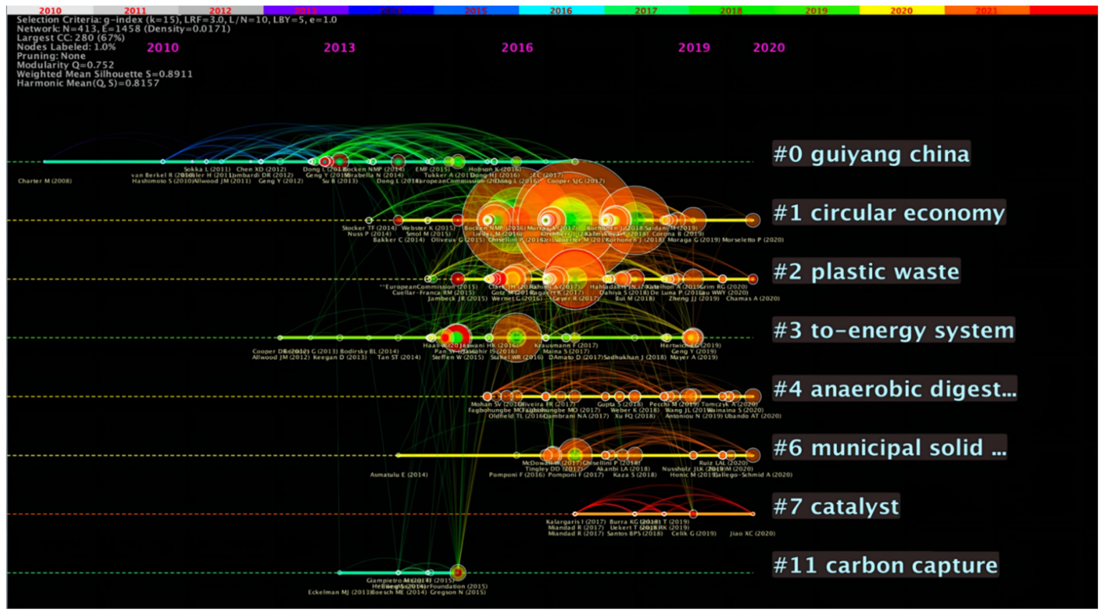
Task: Select the Asmatulu E (2014) node label
Action: click(x=399, y=475)
